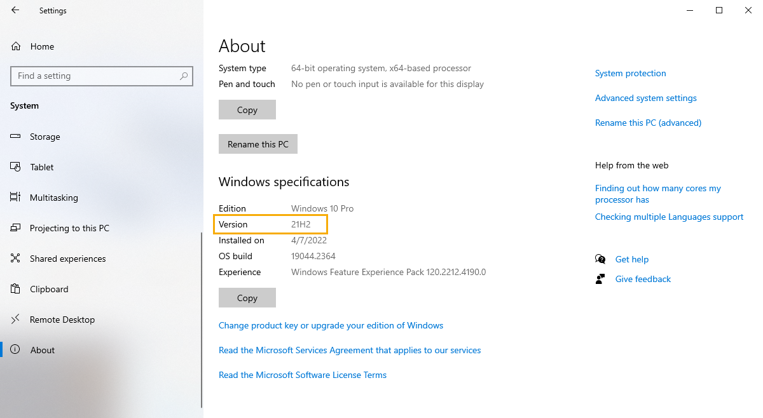This screenshot has height=418, width=763.
Task: Click the magnifier icon in search box
Action: coord(184,76)
